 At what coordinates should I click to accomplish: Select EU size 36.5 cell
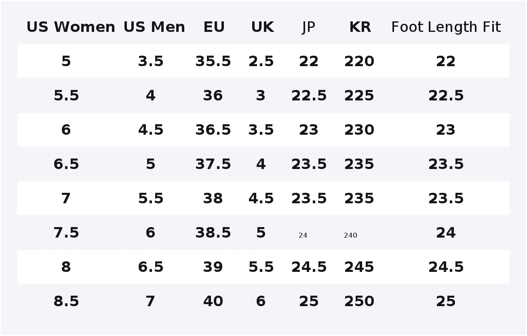[213, 130]
